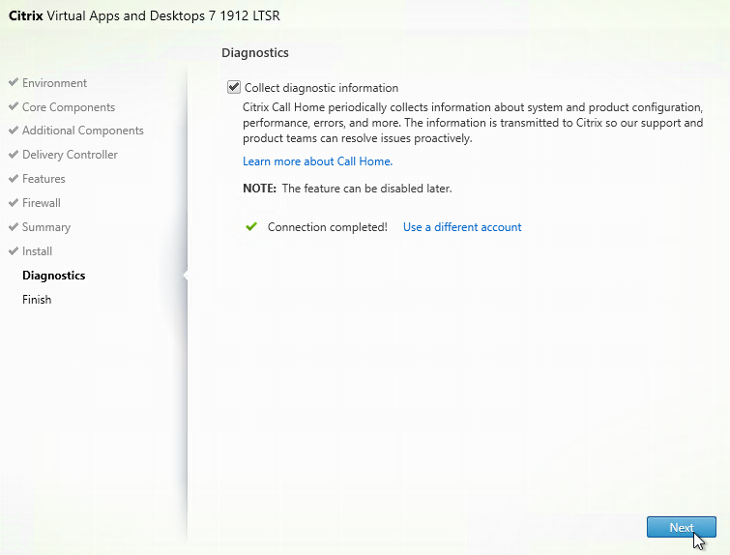Click the checkmark icon beside Features
Screen dimensions: 730x555
pos(14,179)
